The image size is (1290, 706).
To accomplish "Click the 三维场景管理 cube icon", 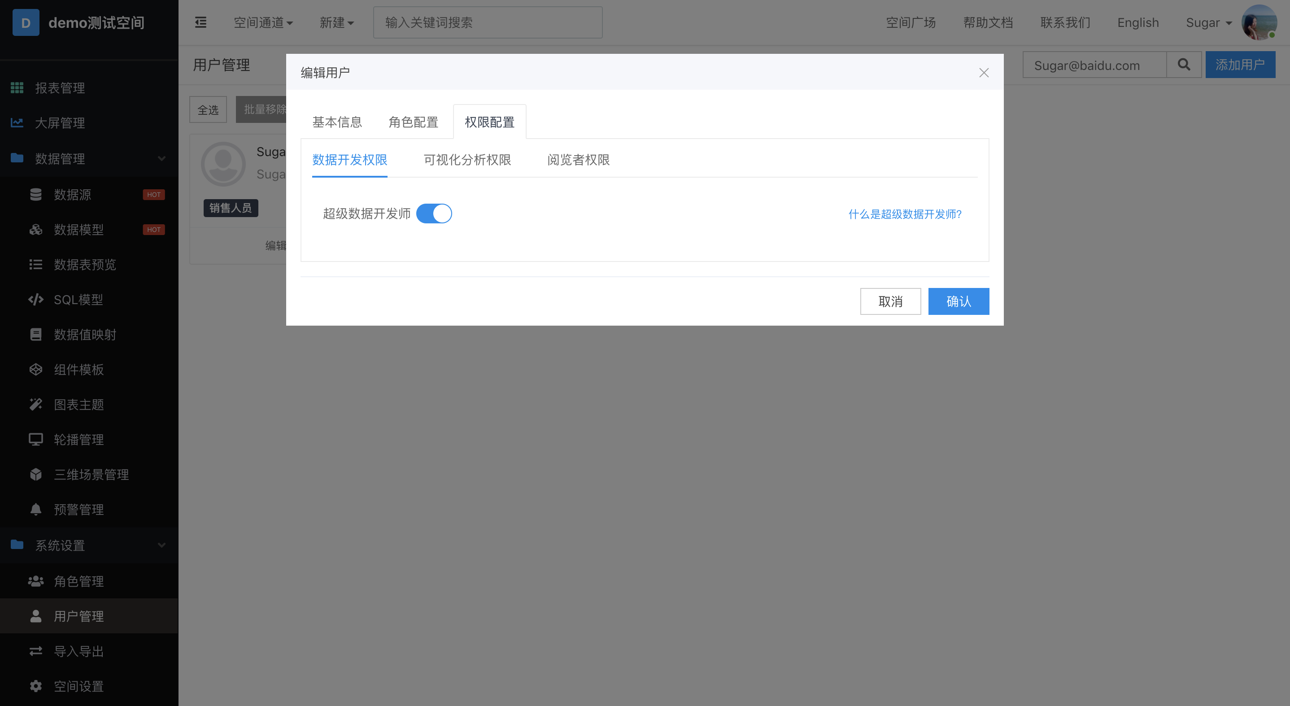I will point(35,474).
